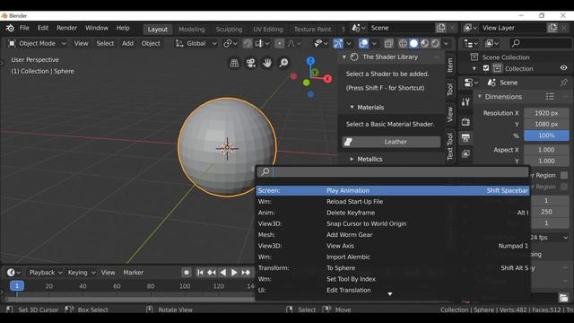Image resolution: width=574 pixels, height=323 pixels.
Task: Open the Render menu
Action: [66, 28]
